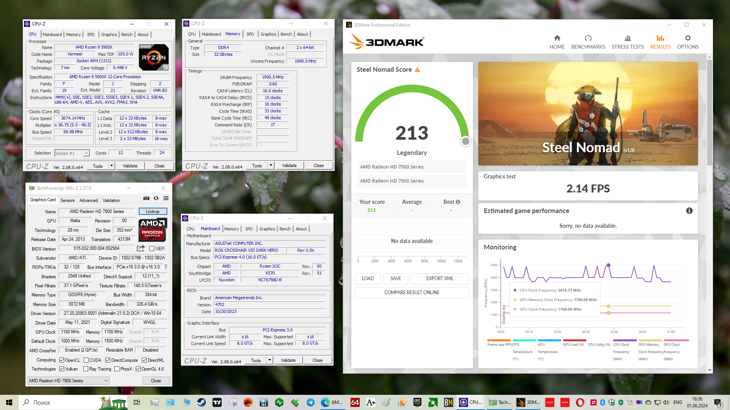Toggle the DirectCompute checkbox

click(108, 360)
